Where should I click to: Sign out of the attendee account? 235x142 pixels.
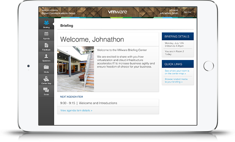188,12
